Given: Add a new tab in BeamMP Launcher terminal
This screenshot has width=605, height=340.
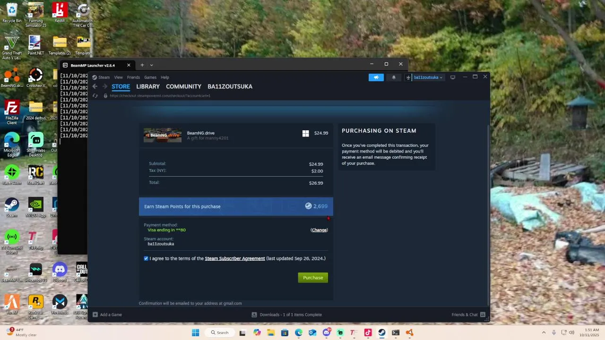Looking at the screenshot, I should pos(142,65).
